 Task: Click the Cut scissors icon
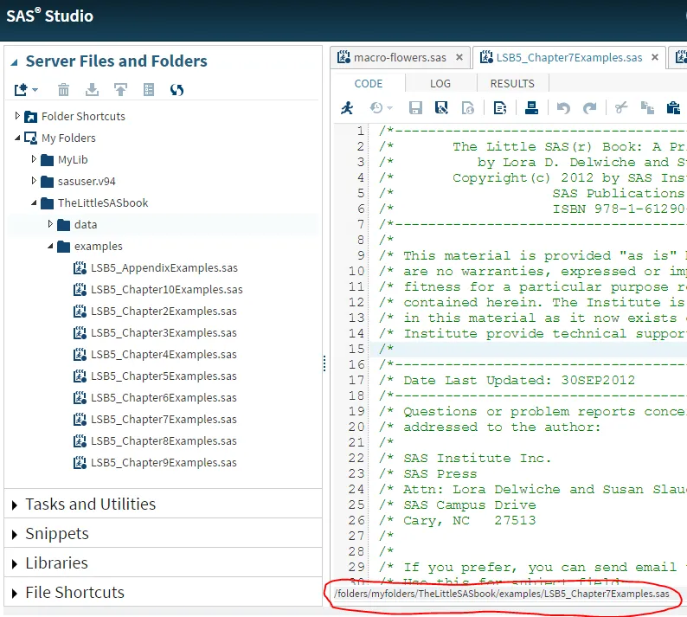tap(621, 108)
